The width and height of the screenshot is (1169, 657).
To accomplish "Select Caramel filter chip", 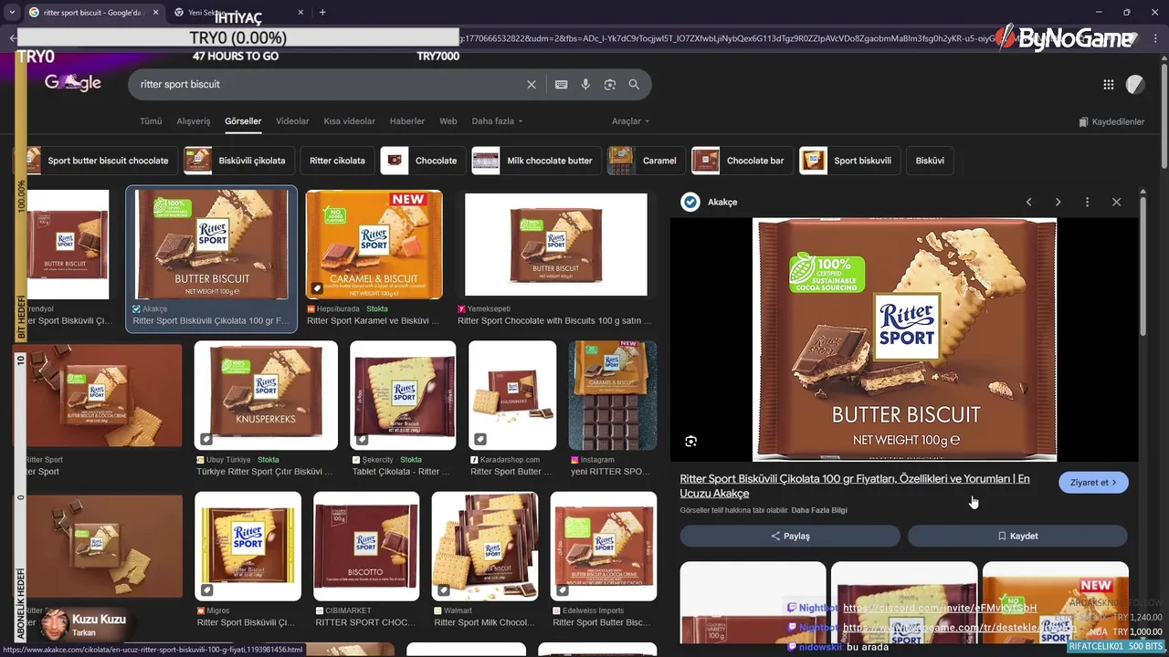I will coord(647,161).
